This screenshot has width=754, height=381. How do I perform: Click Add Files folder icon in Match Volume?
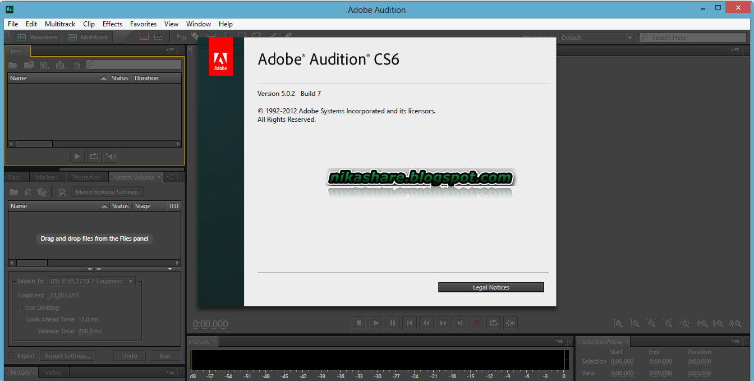13,192
